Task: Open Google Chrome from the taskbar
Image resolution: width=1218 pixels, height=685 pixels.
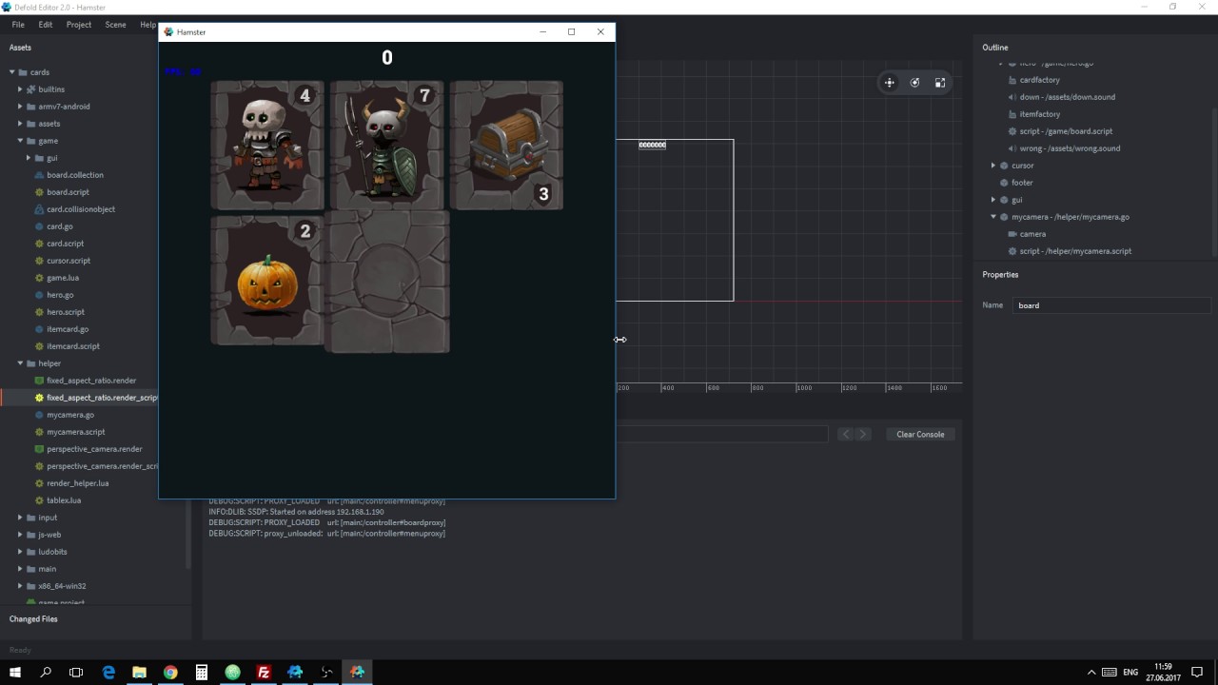Action: [x=170, y=672]
